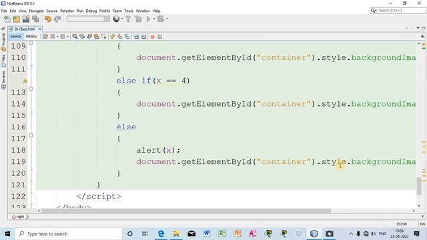Click the Shift Line Right icon
Viewport: 427px width, 240px height.
click(143, 37)
